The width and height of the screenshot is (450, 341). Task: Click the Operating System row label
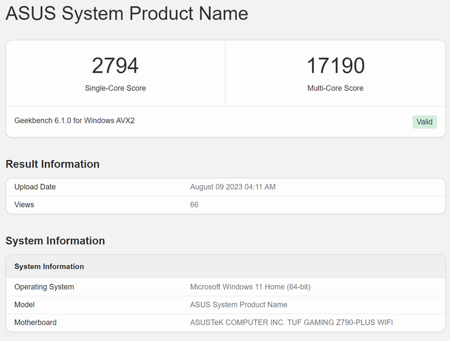pyautogui.click(x=44, y=287)
